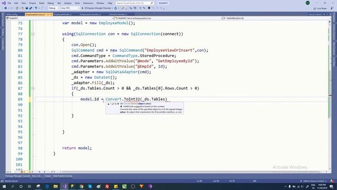Open the WebMVC.Service.EmployeeServices class dropdown
Screen dimensions: 337x190
coord(168,18)
